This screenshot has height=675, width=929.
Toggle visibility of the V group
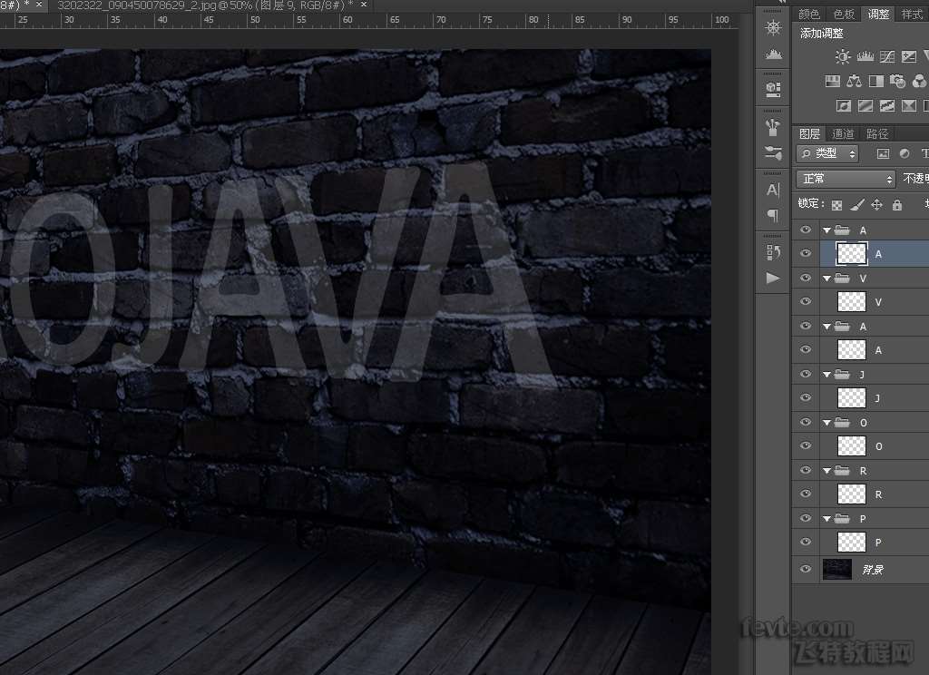(805, 279)
